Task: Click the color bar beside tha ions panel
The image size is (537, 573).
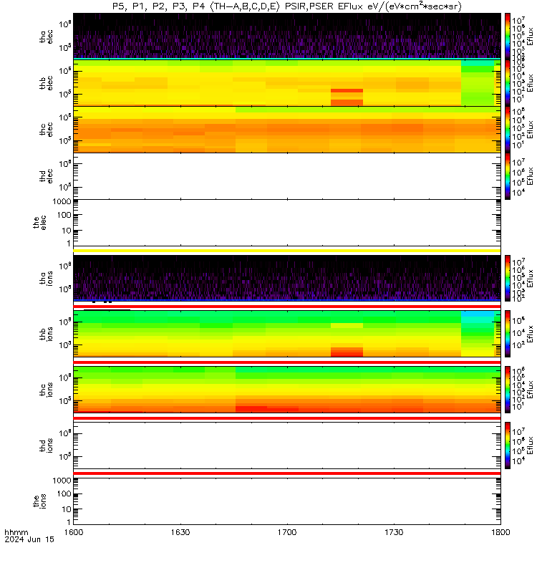Action: coord(508,278)
